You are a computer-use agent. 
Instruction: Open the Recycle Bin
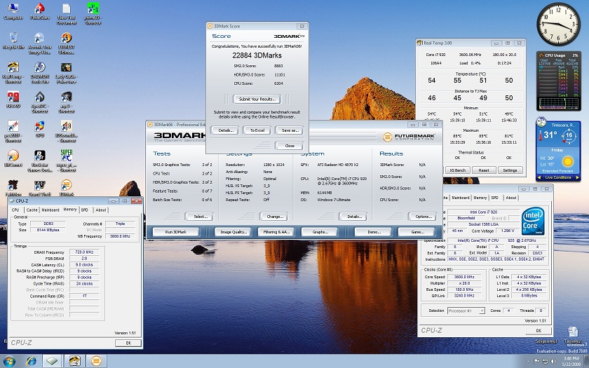[x=13, y=41]
